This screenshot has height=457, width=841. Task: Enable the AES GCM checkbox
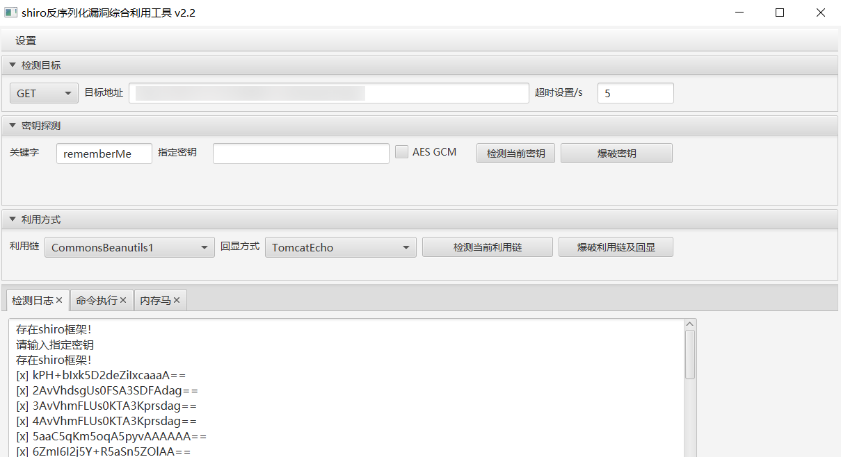click(401, 152)
